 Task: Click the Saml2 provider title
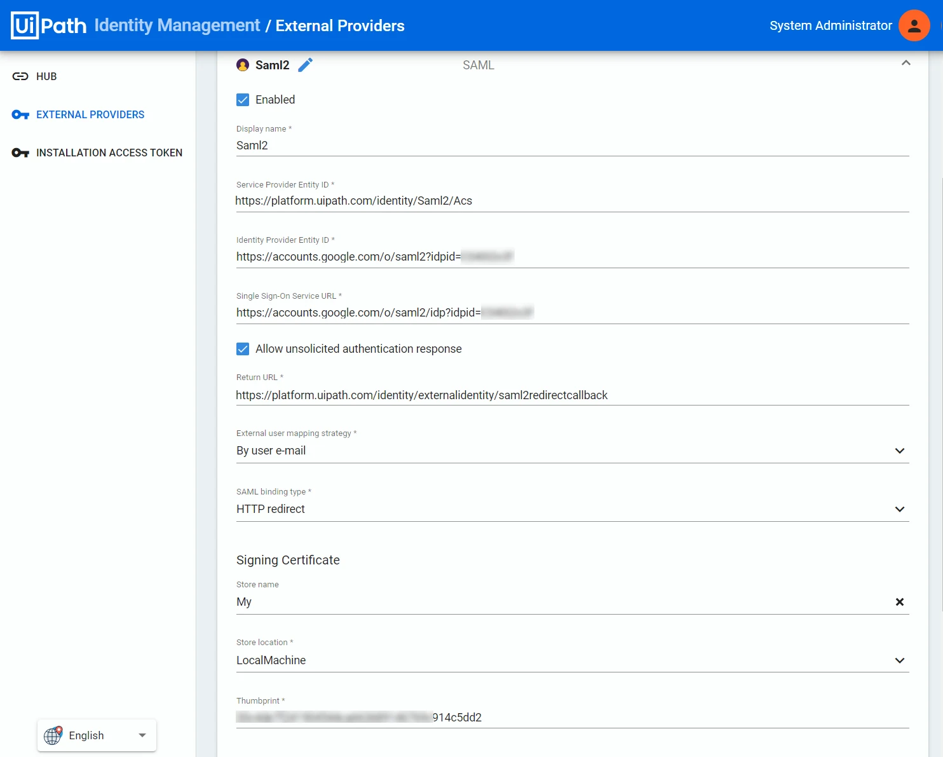(x=272, y=65)
